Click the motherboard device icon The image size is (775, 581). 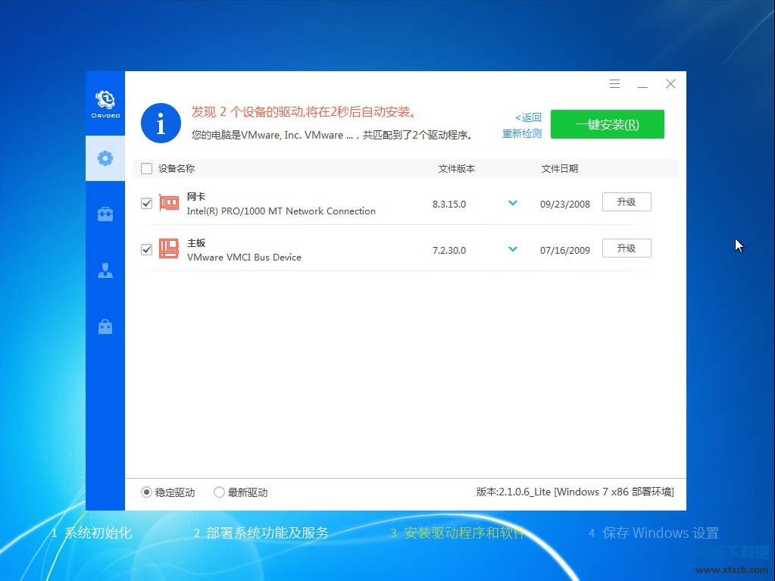169,248
